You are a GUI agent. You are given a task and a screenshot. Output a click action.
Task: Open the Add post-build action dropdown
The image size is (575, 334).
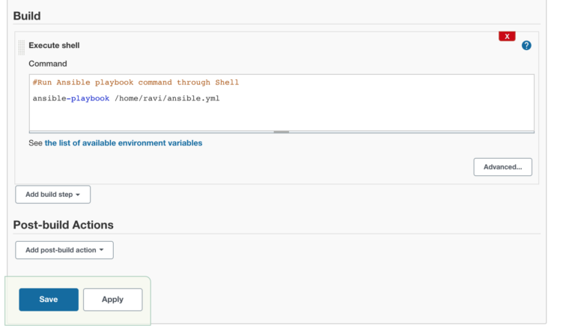pyautogui.click(x=64, y=250)
